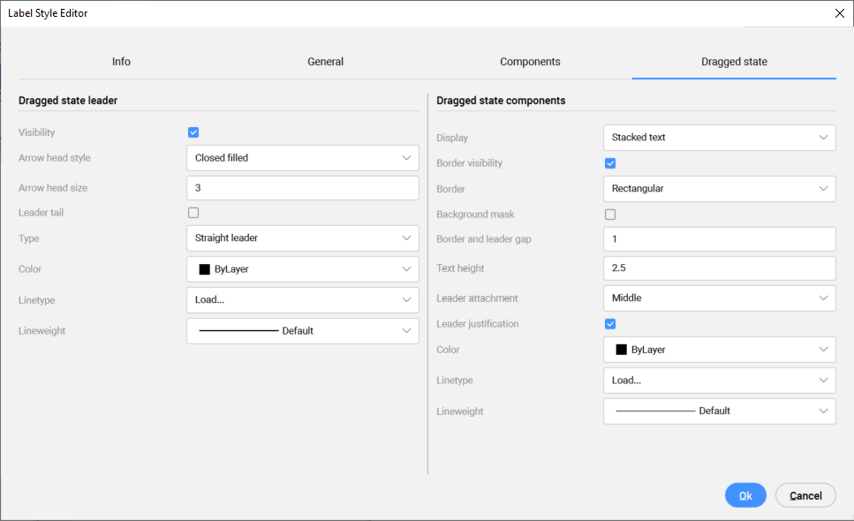Click the Arrow head size field

(302, 188)
